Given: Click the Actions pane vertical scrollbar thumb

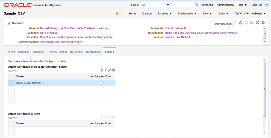Looking at the screenshot, I should point(264,89).
